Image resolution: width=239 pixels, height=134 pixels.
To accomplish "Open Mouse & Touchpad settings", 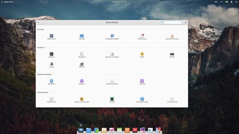I will point(112,55).
